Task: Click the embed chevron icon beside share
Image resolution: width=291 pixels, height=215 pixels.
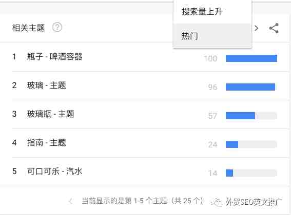Action: click(257, 28)
